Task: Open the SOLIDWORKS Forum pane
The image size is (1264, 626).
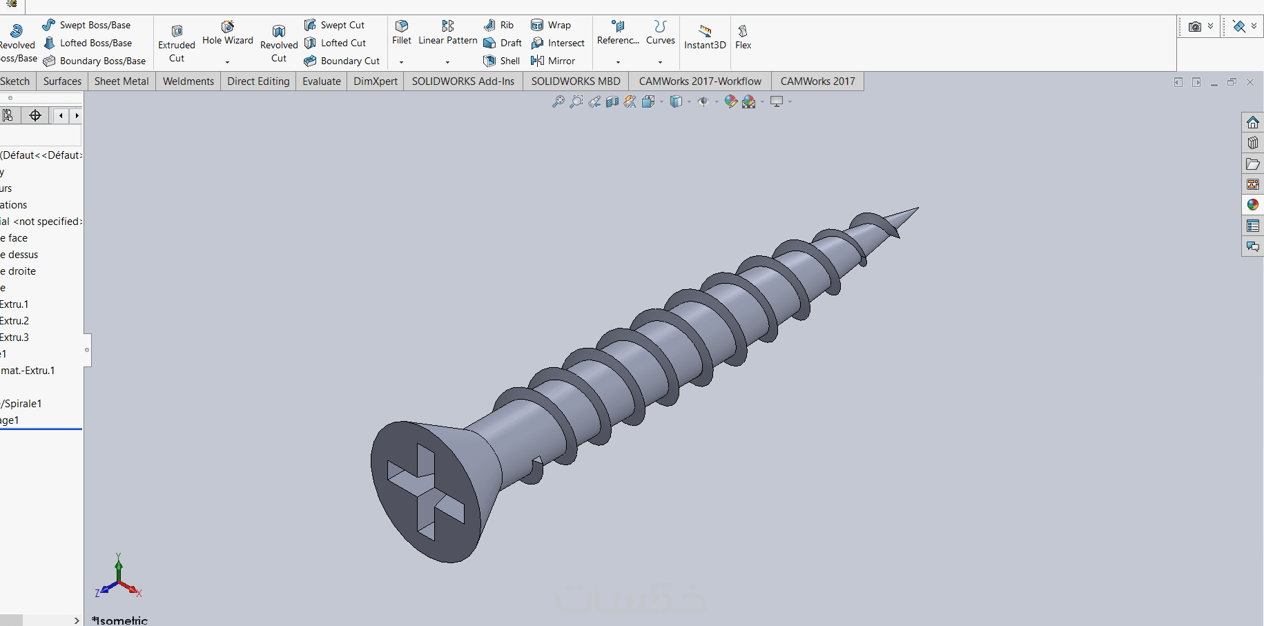Action: [x=1253, y=246]
